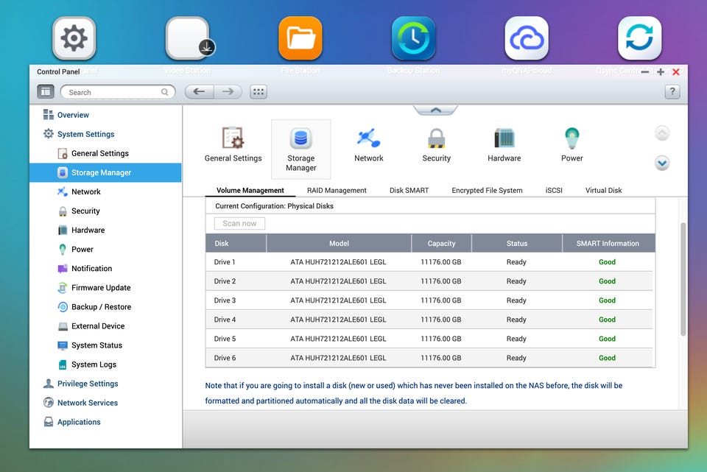707x472 pixels.
Task: Expand the Privilege Settings section
Action: point(88,384)
